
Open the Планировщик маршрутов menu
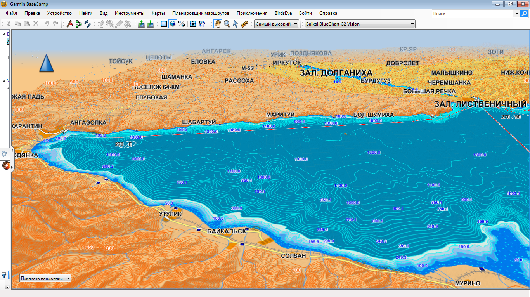click(x=201, y=13)
